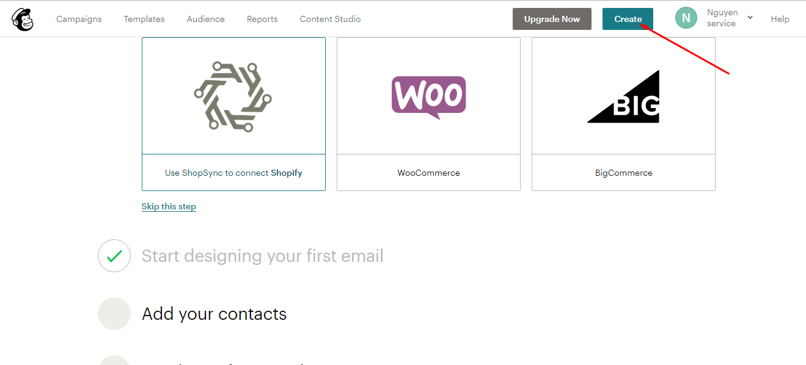Go to Templates

click(x=144, y=19)
